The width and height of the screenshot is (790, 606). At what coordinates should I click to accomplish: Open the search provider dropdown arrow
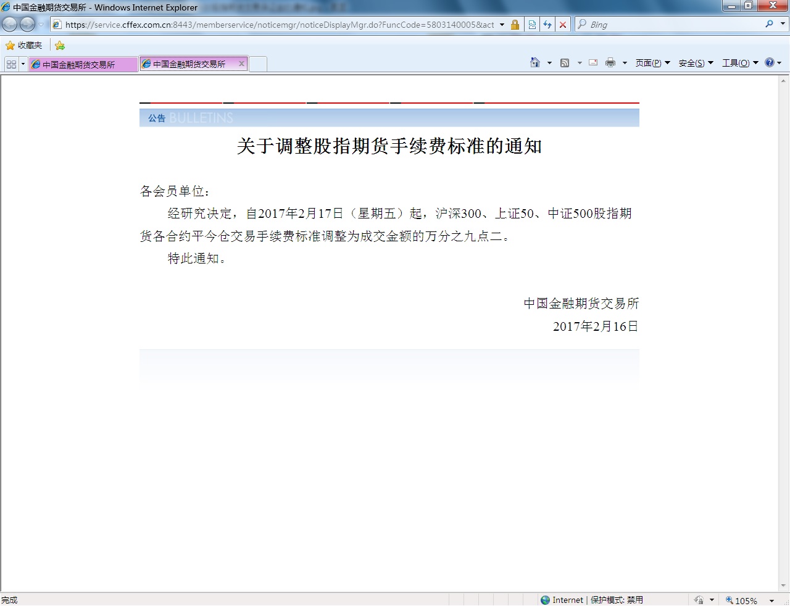tap(783, 24)
